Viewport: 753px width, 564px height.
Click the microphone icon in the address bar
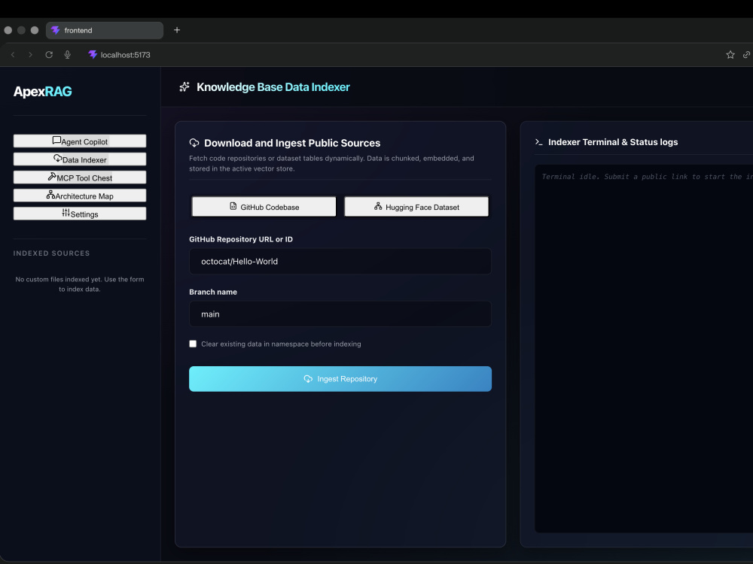click(68, 55)
